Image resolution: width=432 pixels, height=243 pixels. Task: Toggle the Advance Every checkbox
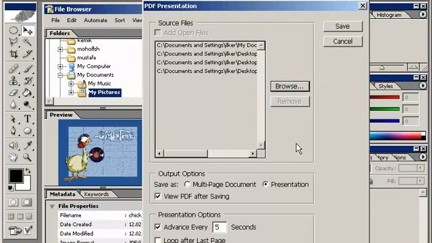pyautogui.click(x=157, y=227)
